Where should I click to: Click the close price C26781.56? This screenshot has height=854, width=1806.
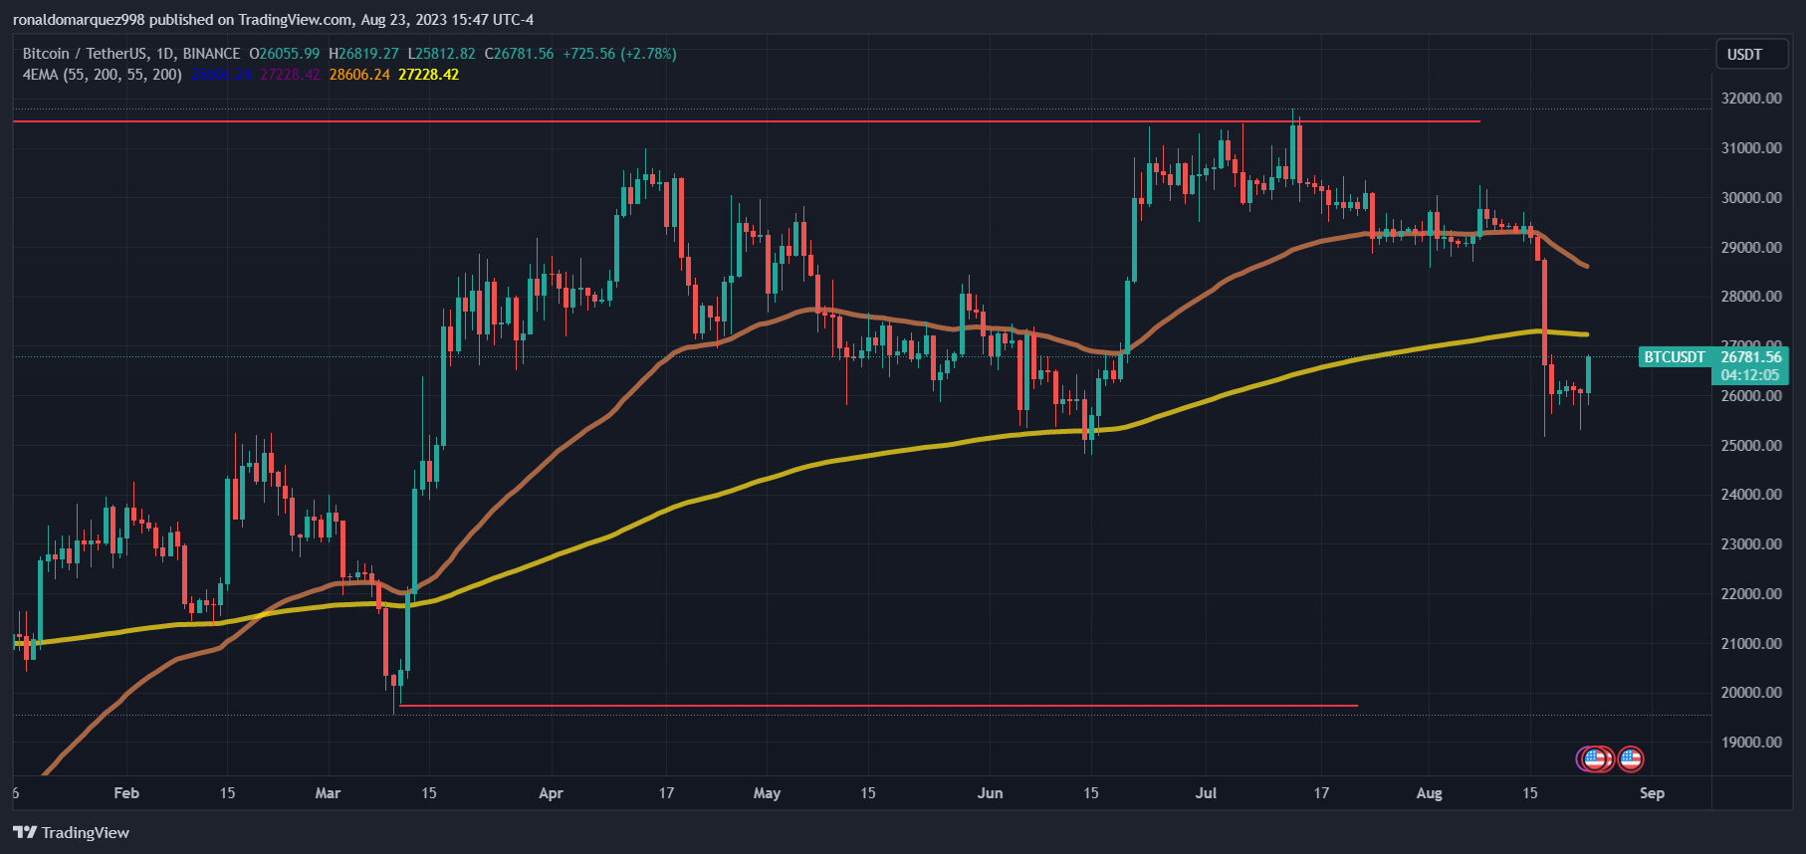click(520, 54)
